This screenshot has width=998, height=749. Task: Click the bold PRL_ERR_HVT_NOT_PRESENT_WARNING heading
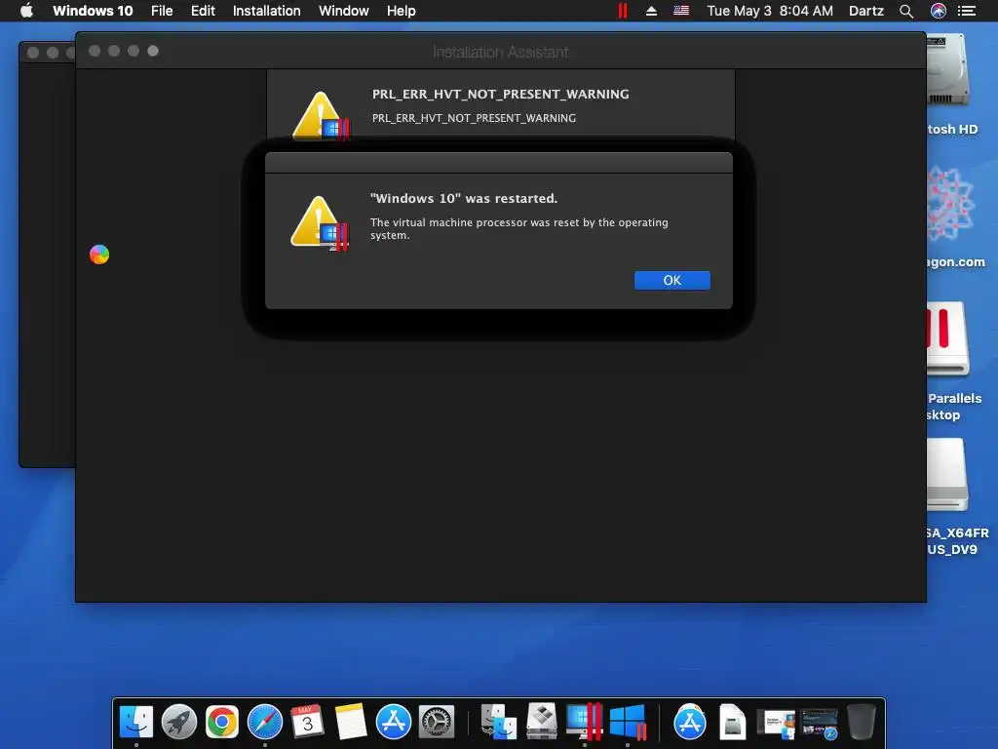click(500, 95)
